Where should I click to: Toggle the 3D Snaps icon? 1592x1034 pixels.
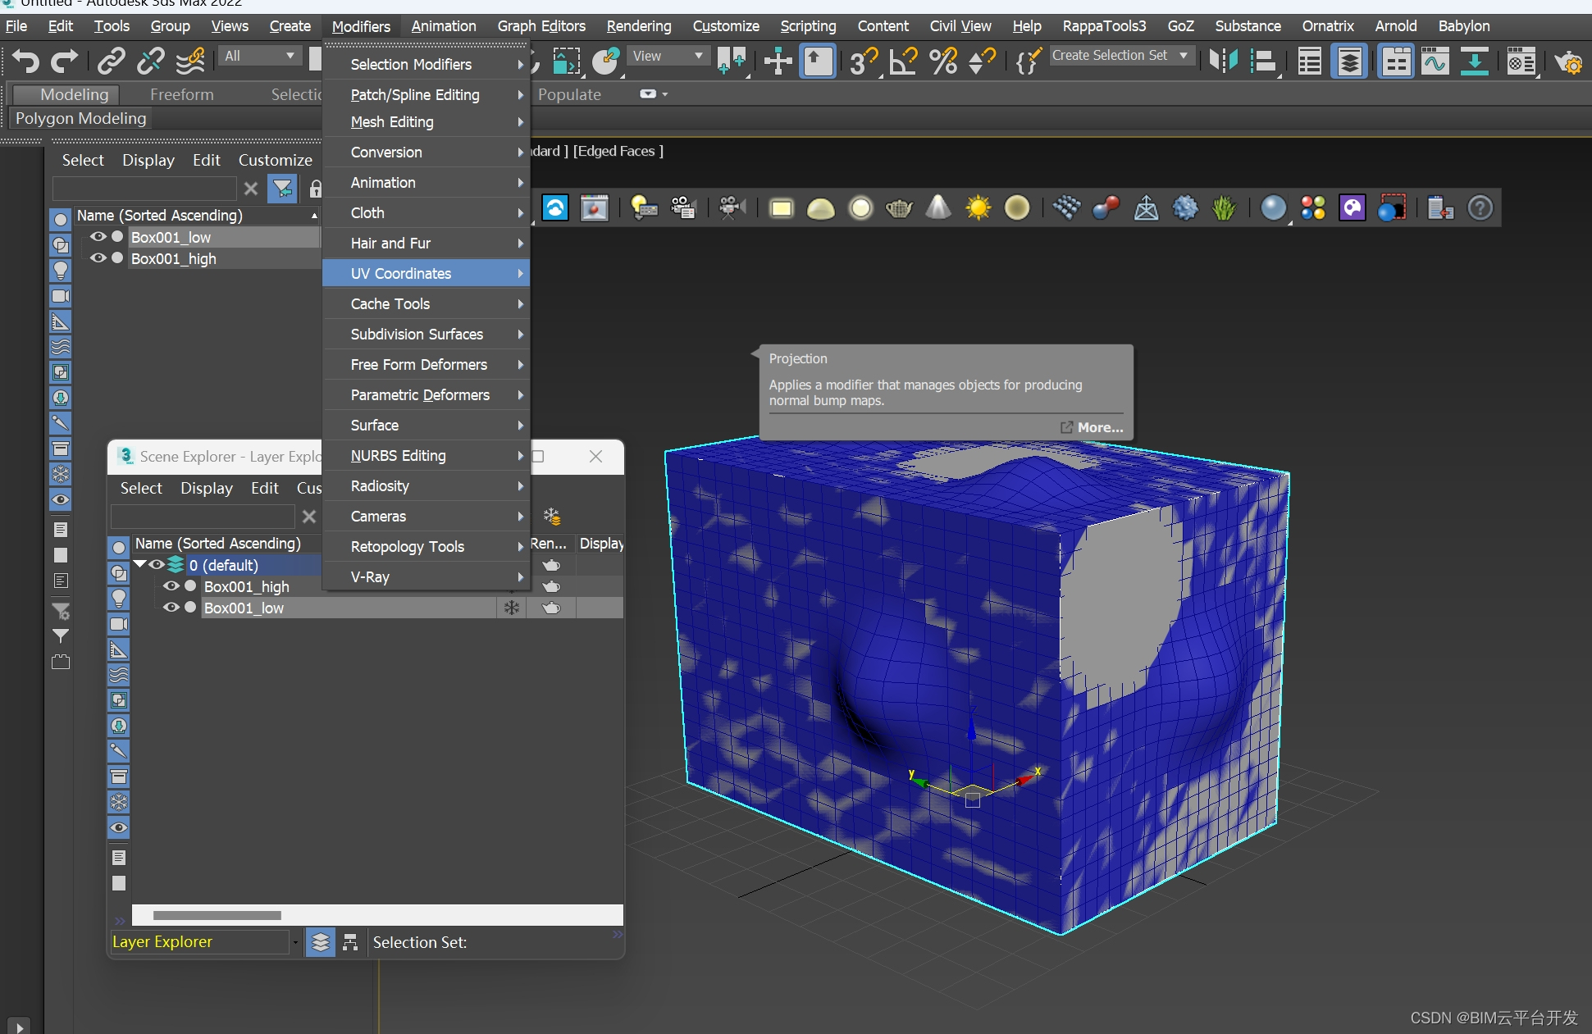click(864, 61)
